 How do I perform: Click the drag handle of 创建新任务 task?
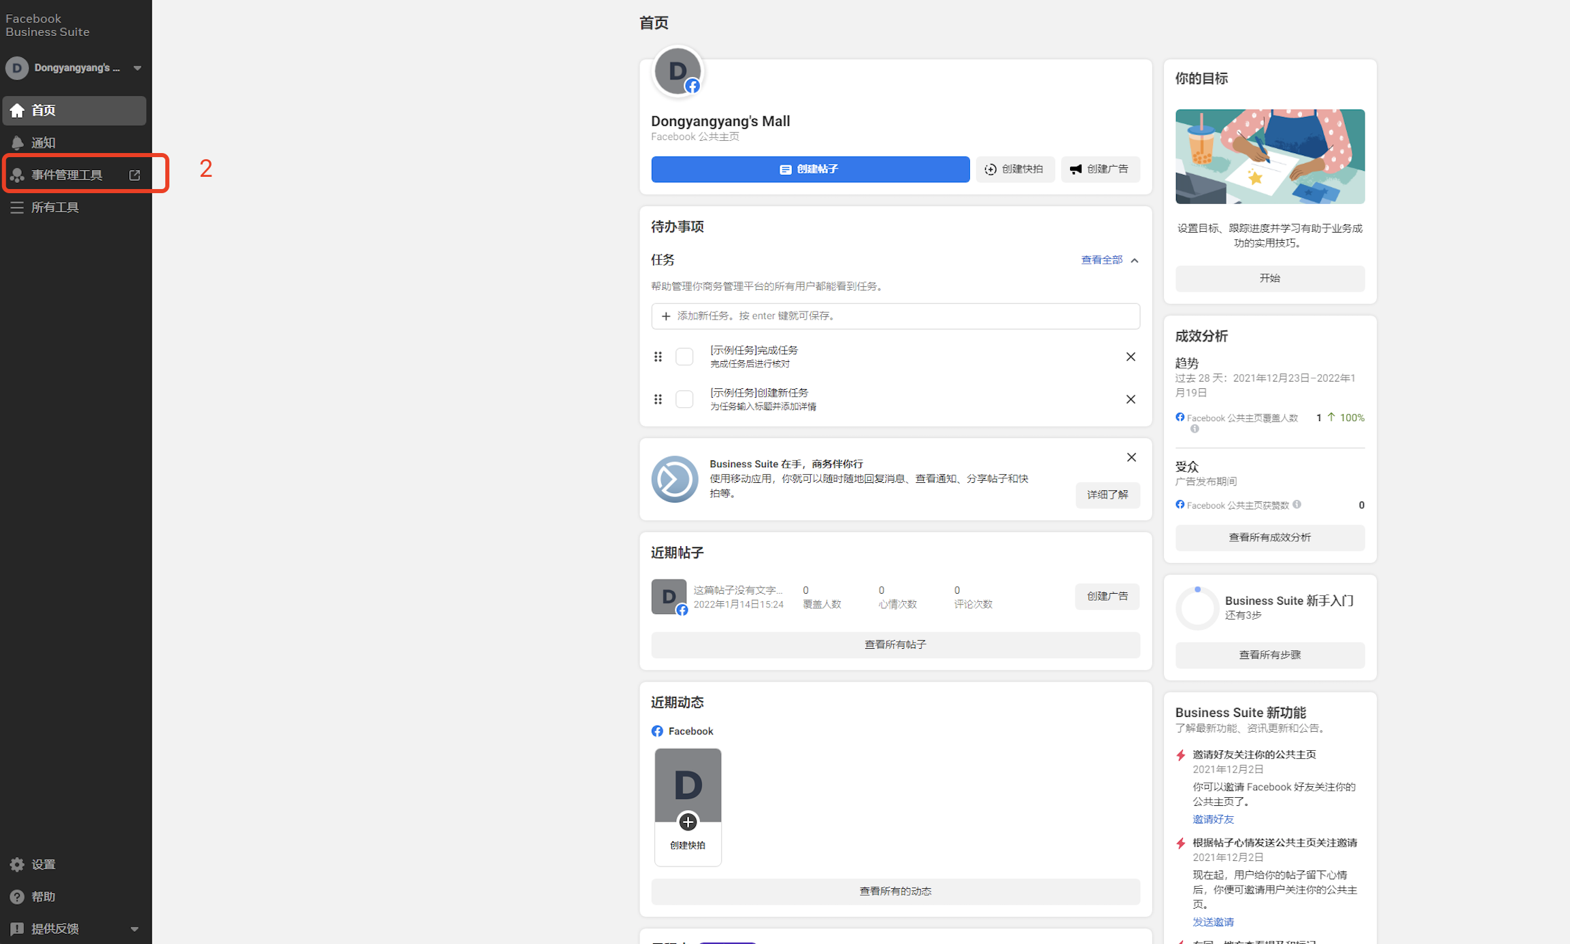tap(658, 399)
